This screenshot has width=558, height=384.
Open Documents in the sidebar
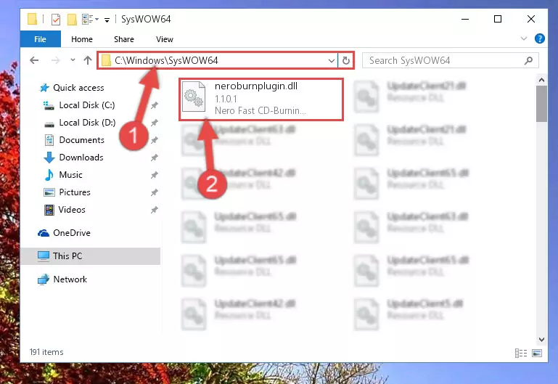(x=75, y=140)
